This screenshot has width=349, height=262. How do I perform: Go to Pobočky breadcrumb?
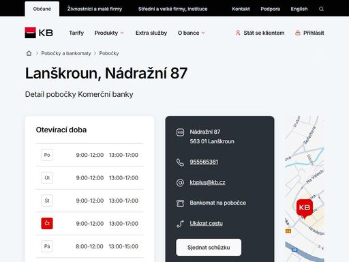(x=109, y=53)
